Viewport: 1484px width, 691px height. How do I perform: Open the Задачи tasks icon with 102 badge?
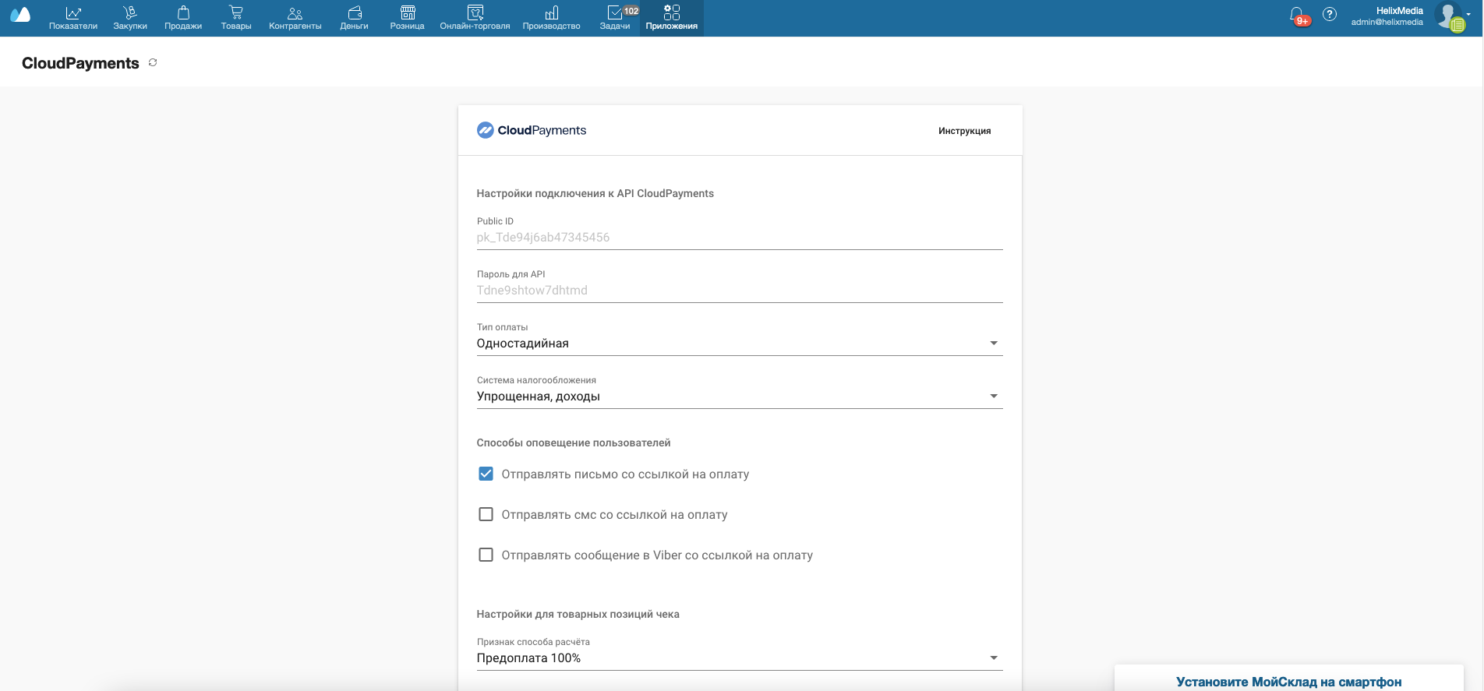(x=615, y=12)
